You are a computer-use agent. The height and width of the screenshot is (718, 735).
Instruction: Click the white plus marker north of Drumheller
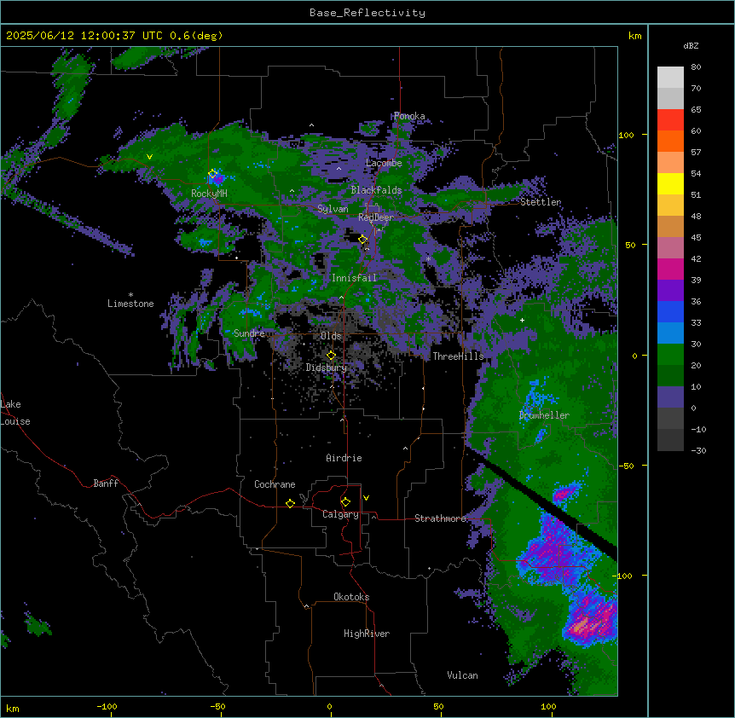(522, 320)
